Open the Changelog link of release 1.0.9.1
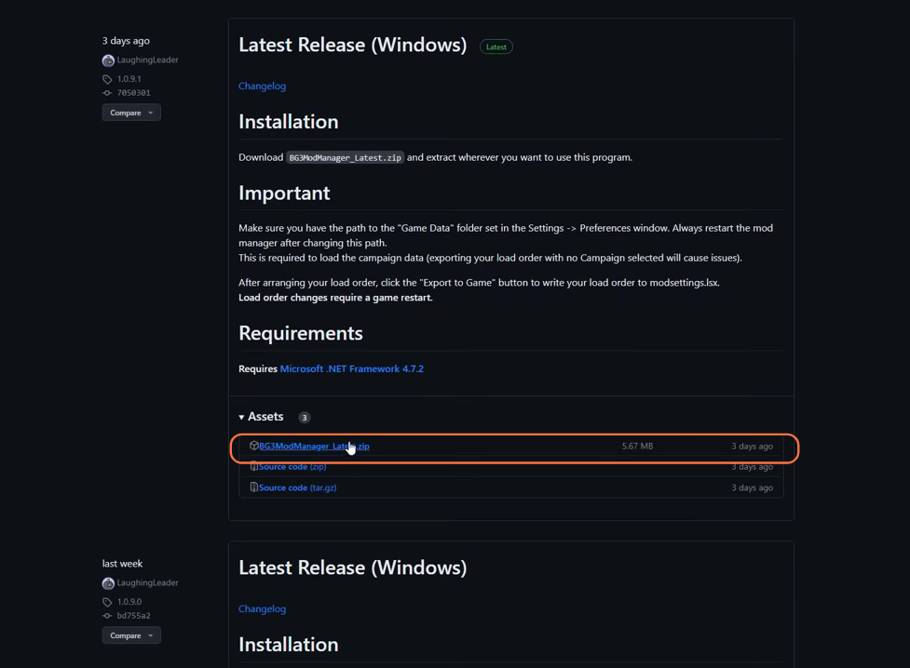 263,86
